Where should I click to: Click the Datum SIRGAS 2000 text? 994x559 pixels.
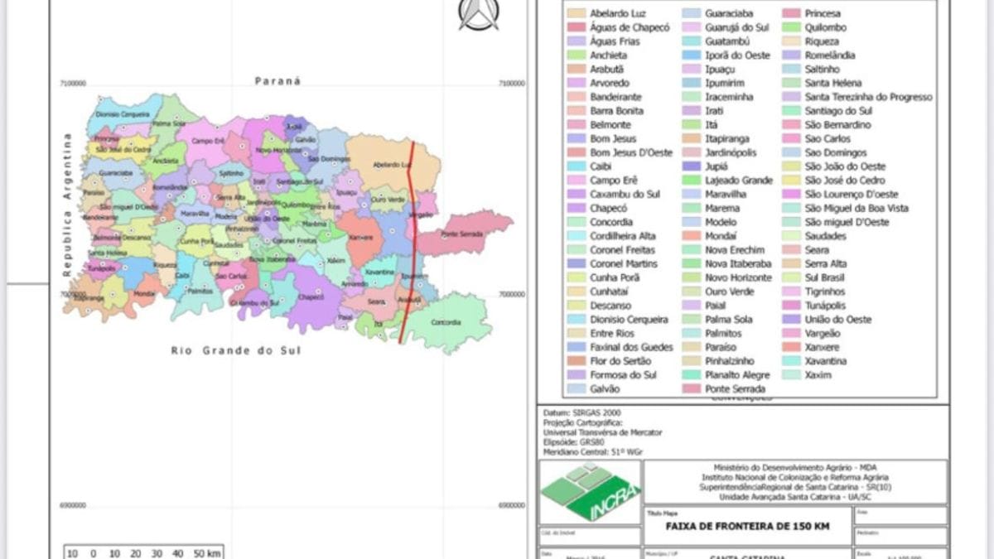click(x=581, y=412)
